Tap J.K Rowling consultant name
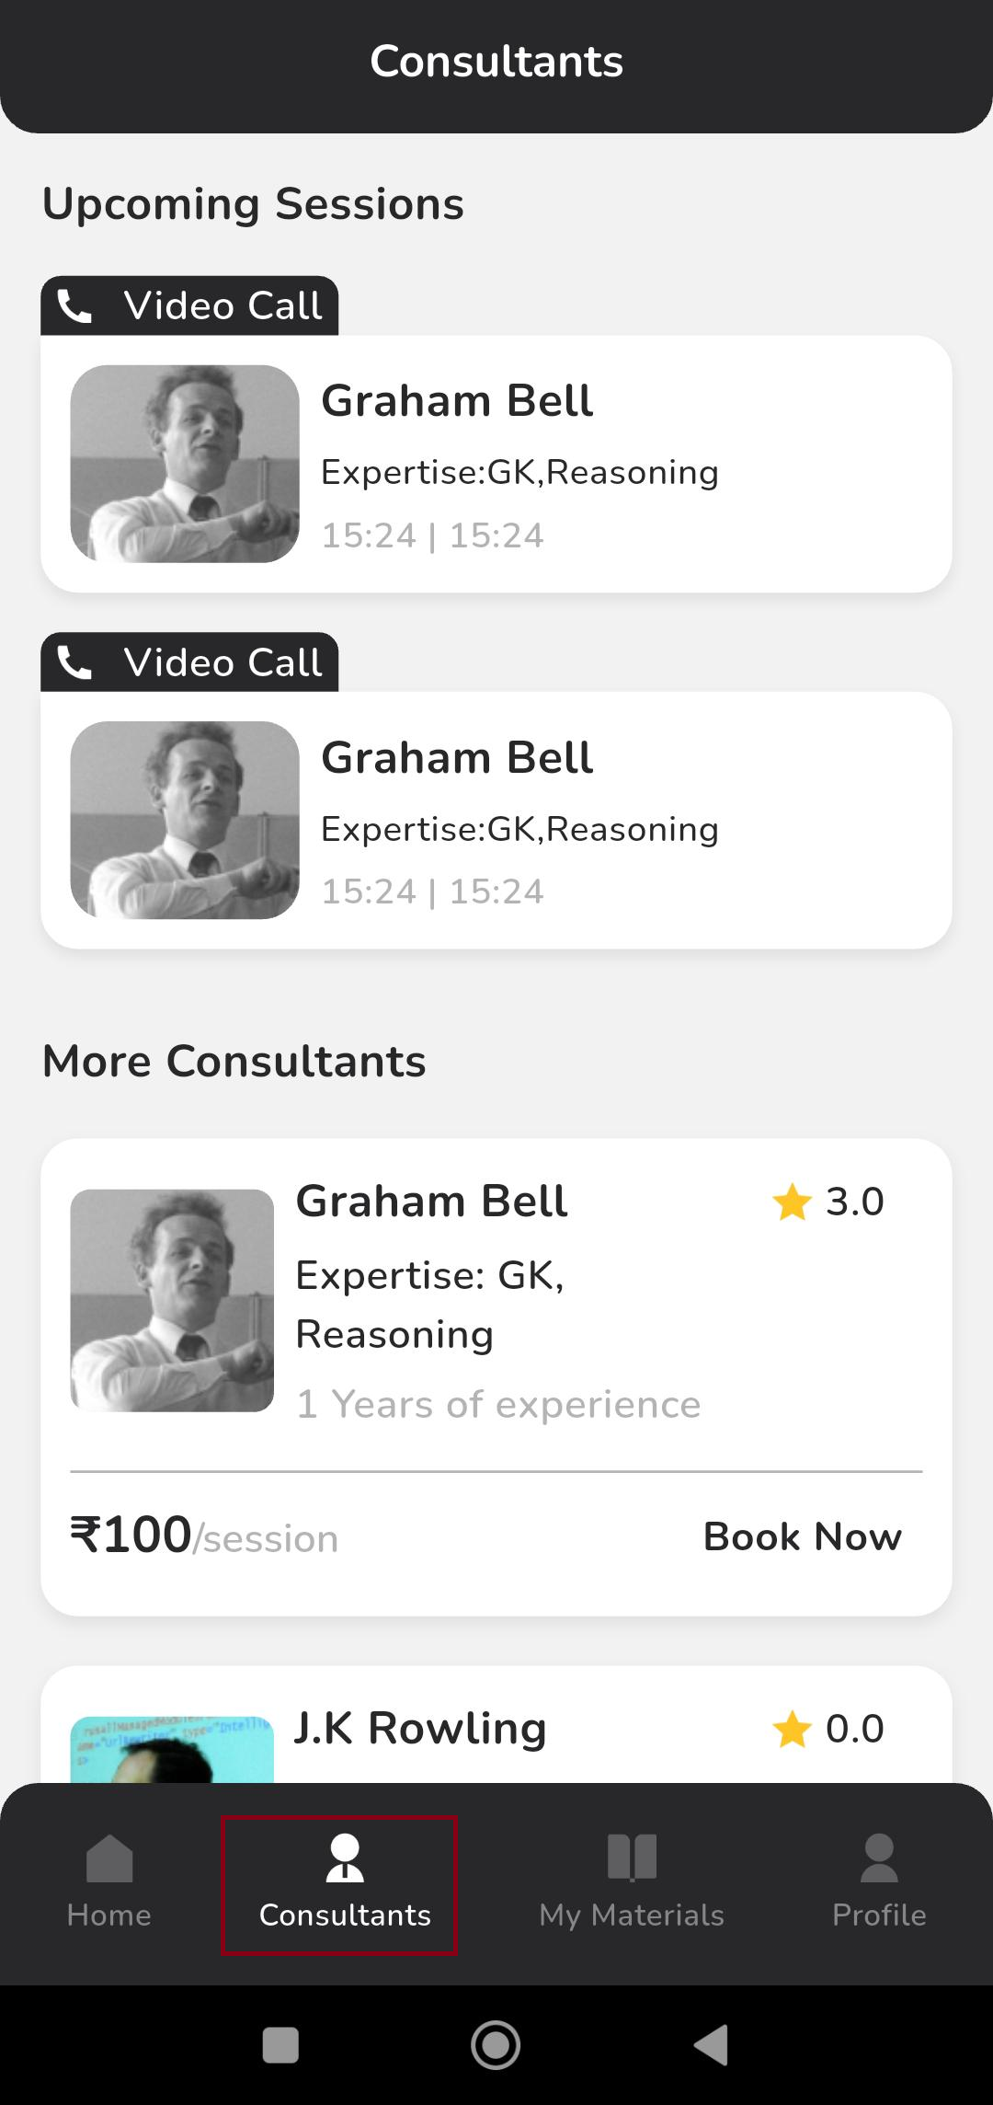The image size is (993, 2105). coord(420,1728)
